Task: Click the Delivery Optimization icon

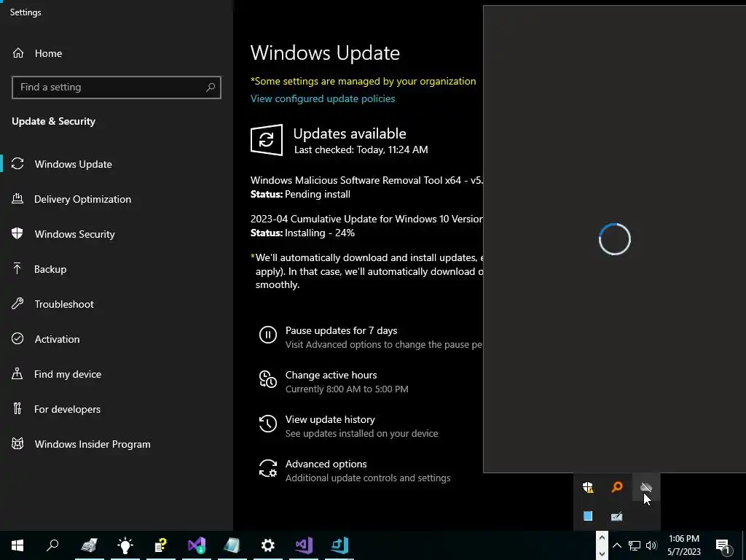Action: click(17, 198)
